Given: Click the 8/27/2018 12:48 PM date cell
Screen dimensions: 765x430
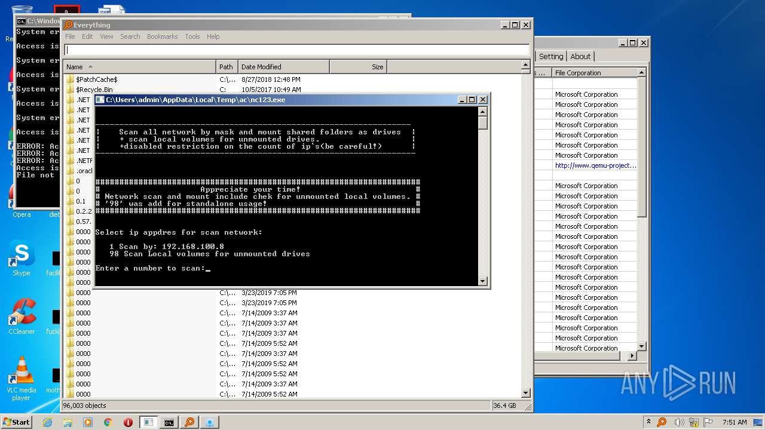Looking at the screenshot, I should [x=271, y=79].
